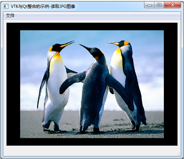Maximize the VTK Qt example window
Viewport: 184px width, 159px height.
pyautogui.click(x=159, y=5)
